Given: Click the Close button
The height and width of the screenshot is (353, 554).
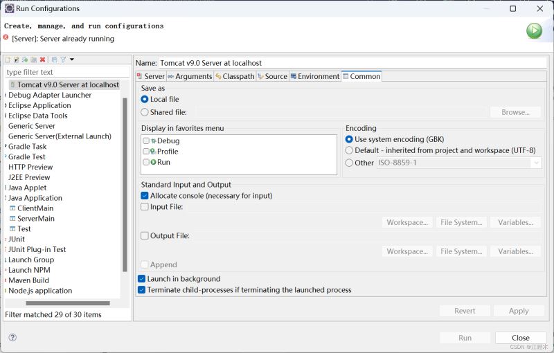Looking at the screenshot, I should [521, 338].
